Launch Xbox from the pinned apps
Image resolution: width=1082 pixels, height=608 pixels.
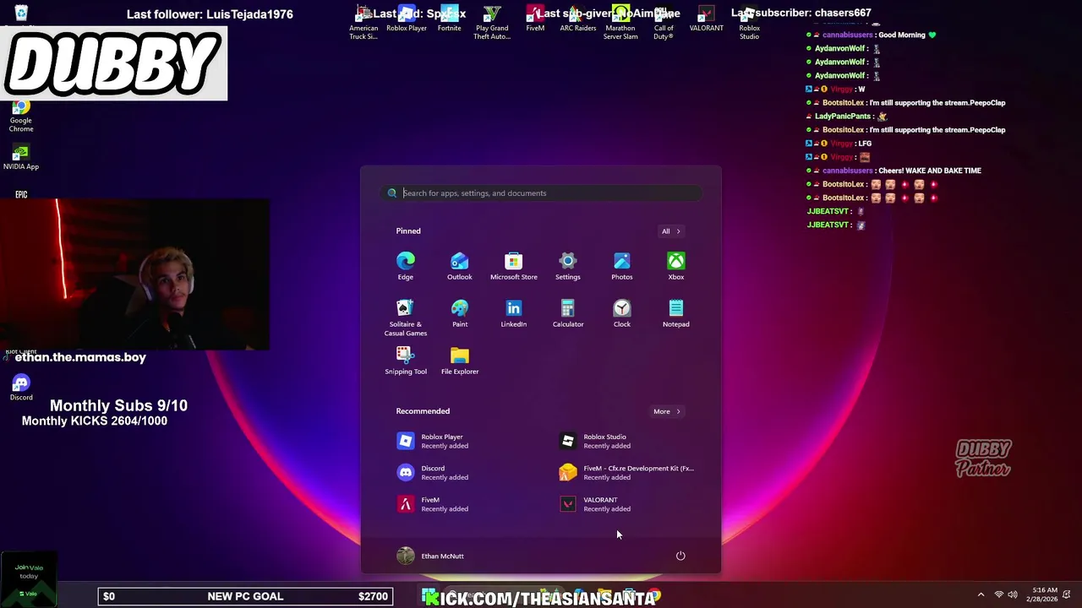click(676, 266)
